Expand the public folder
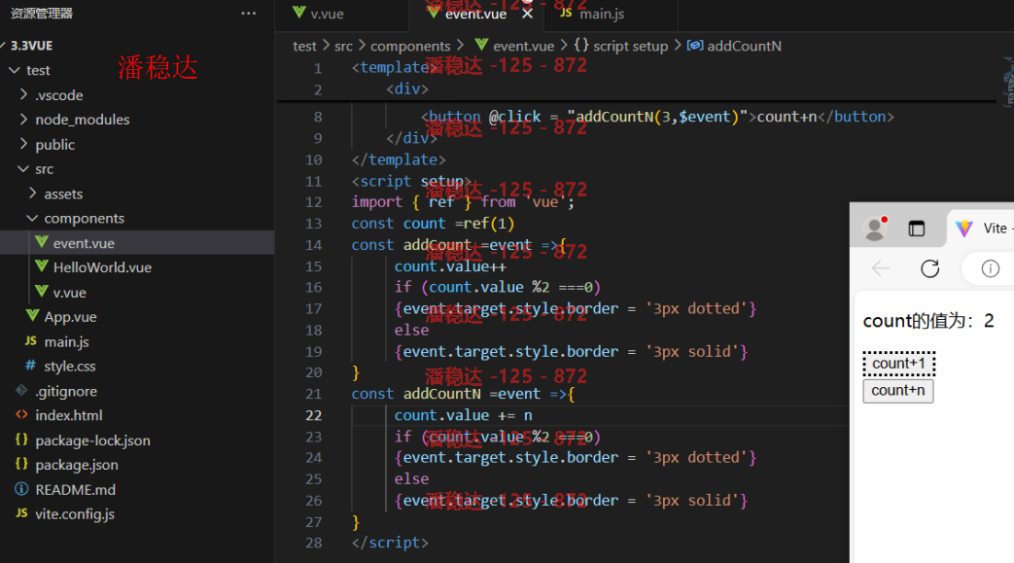This screenshot has width=1014, height=563. [x=23, y=144]
